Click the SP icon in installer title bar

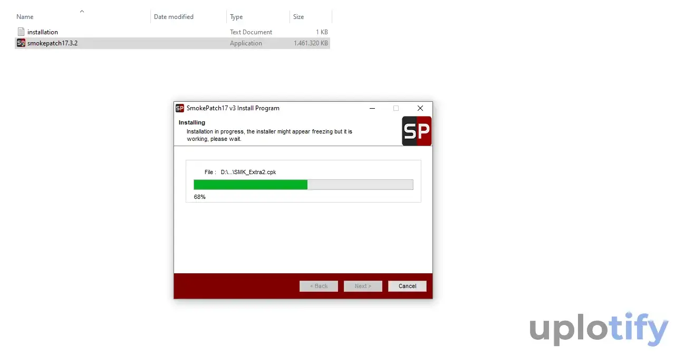[x=180, y=108]
